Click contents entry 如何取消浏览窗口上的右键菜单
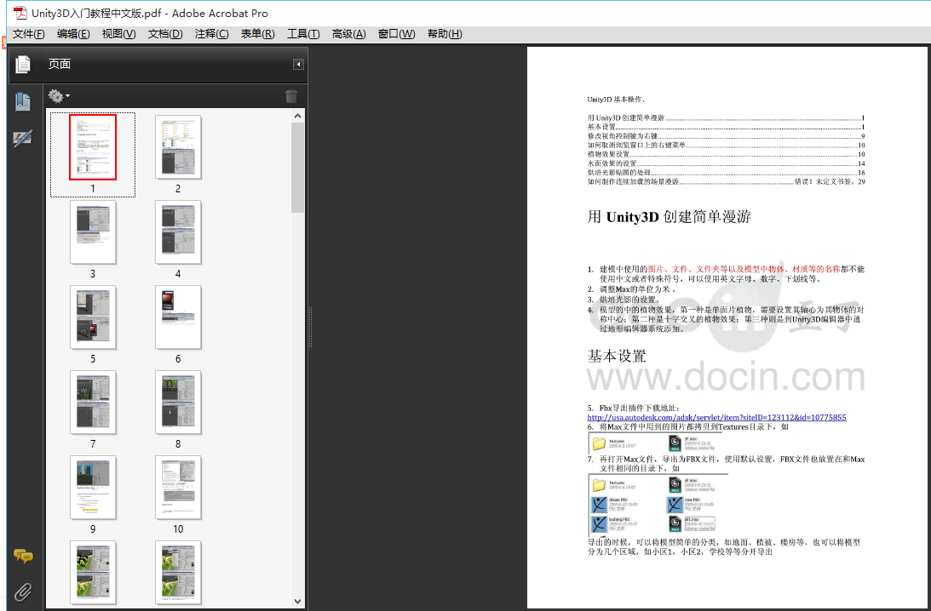The image size is (931, 611). (726, 145)
